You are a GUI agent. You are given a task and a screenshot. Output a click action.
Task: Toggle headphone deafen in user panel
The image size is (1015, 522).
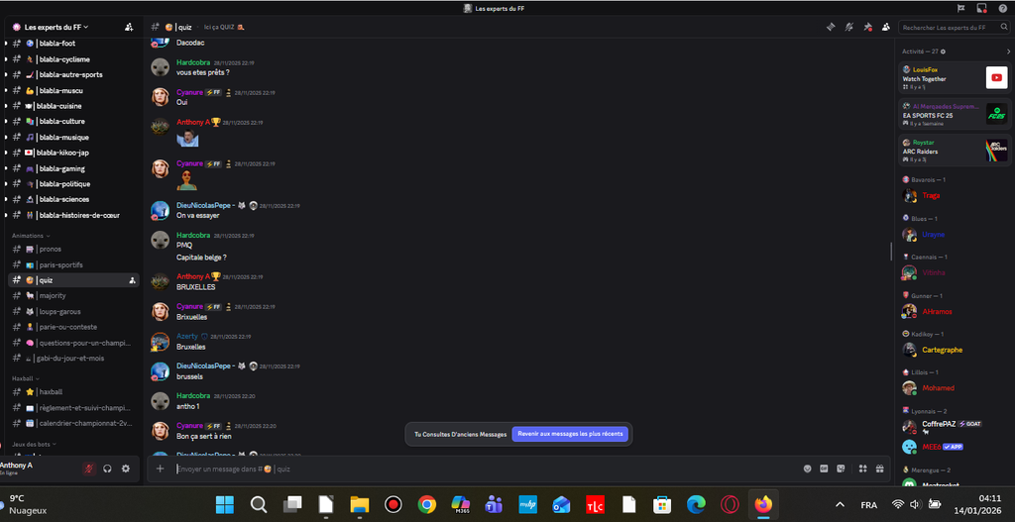point(107,469)
